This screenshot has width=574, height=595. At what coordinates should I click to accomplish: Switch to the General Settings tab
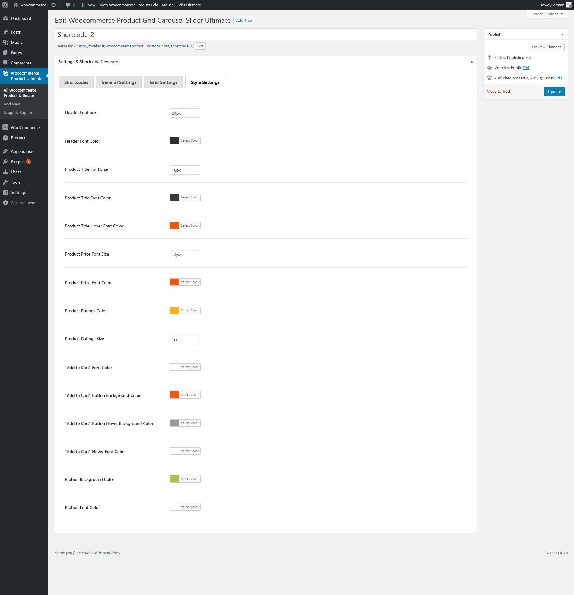[x=119, y=82]
